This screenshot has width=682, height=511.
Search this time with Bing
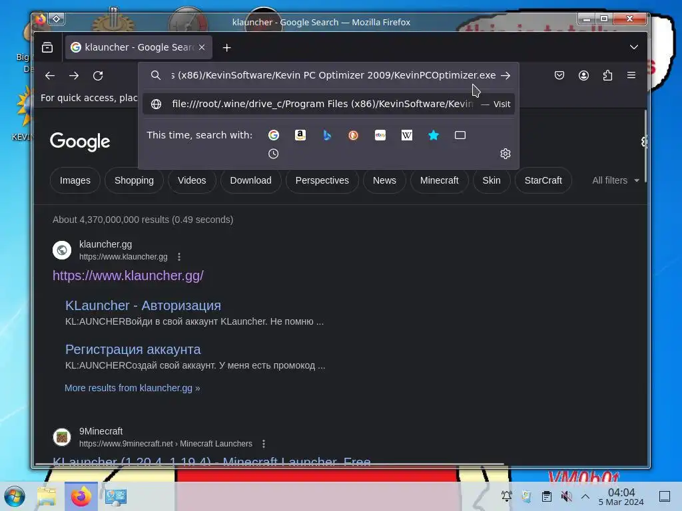click(x=327, y=135)
